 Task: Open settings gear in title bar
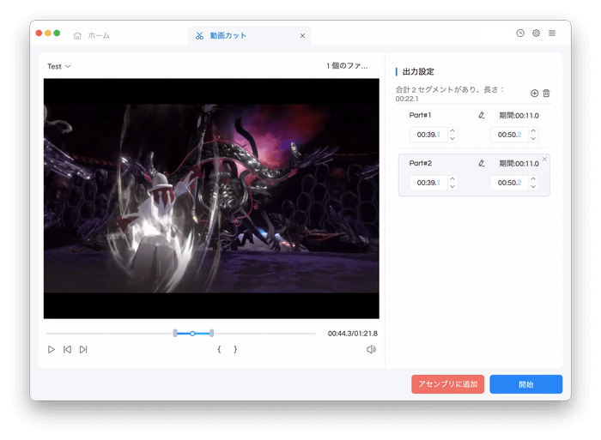537,33
